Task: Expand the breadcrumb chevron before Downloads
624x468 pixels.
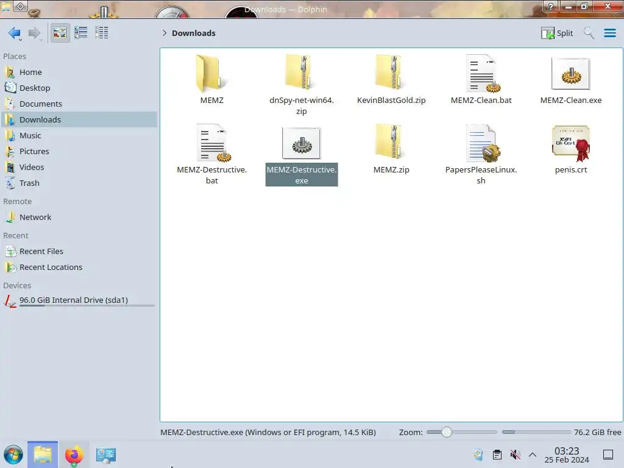Action: [x=165, y=33]
